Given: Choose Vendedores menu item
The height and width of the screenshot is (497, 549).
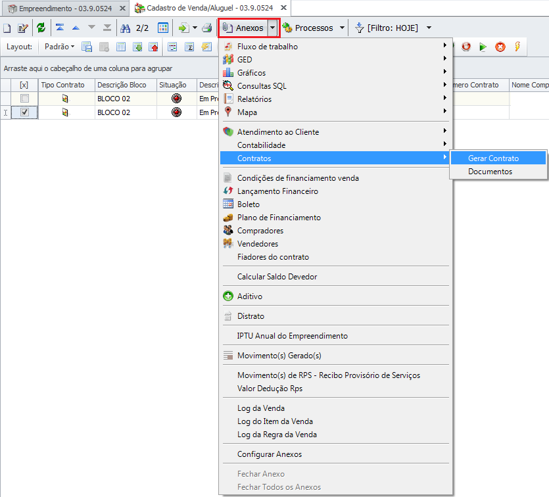Looking at the screenshot, I should 335,244.
